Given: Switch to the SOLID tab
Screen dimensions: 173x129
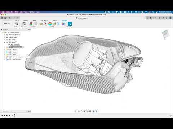Looking at the screenshot, I should pos(17,20).
